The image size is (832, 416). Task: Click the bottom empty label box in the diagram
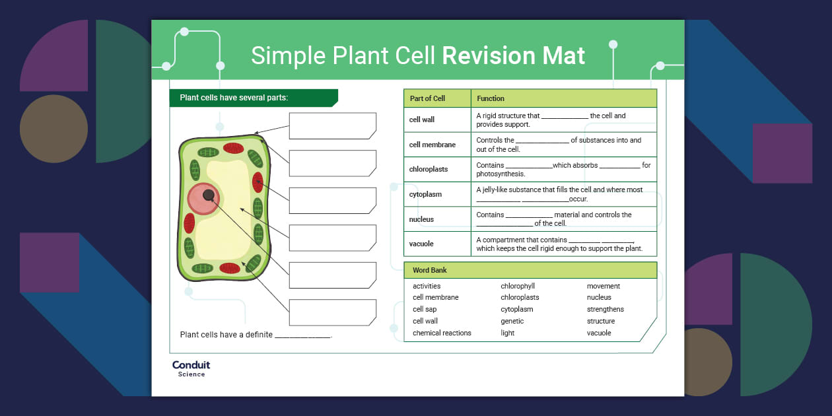click(332, 312)
